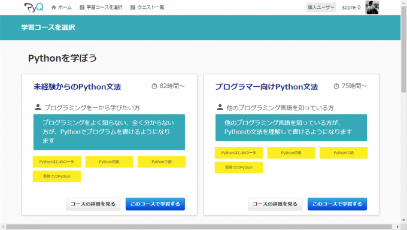Click the horizontal scrollbar left arrow
This screenshot has width=407, height=230.
[3, 227]
